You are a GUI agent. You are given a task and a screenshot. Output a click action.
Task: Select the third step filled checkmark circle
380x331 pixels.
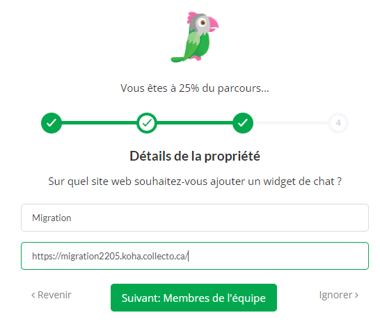pyautogui.click(x=243, y=123)
